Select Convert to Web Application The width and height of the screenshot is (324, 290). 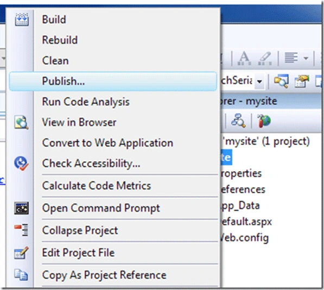coord(107,143)
